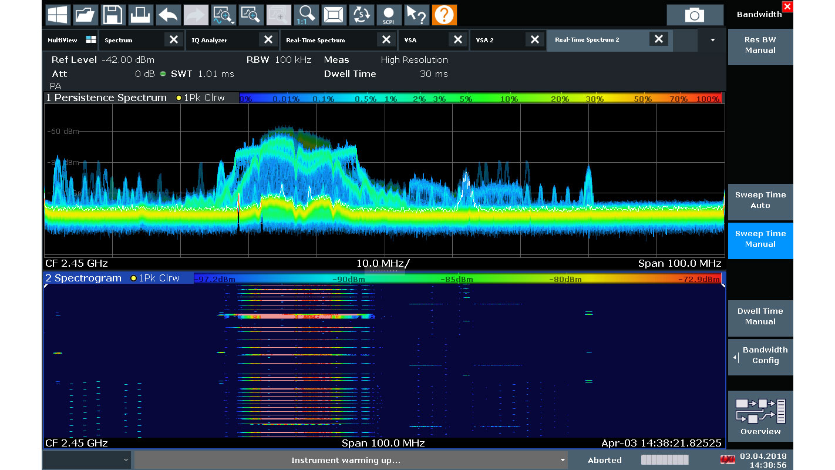The height and width of the screenshot is (470, 835).
Task: Enable Sweep Time Auto mode
Action: [x=760, y=201]
